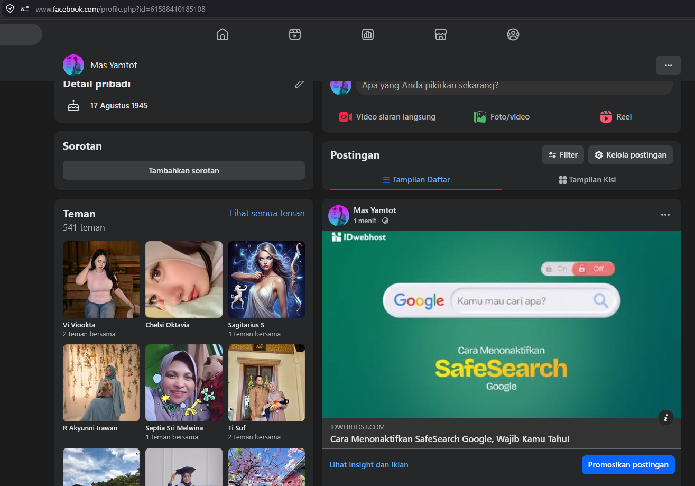The height and width of the screenshot is (486, 695).
Task: Click the Chelsi Oktavia name link
Action: (x=168, y=325)
